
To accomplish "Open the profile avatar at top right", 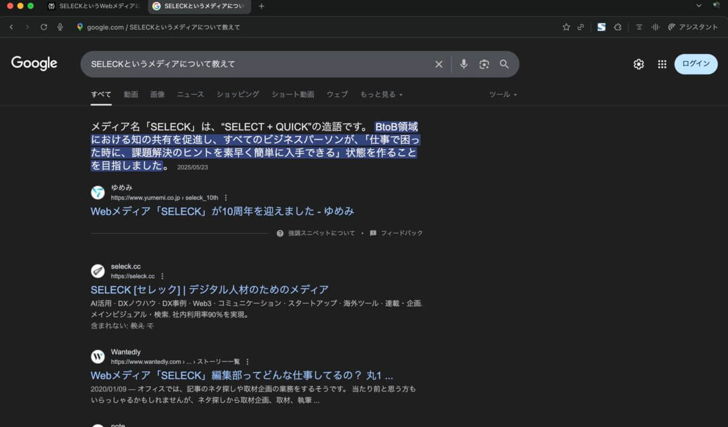I will pyautogui.click(x=716, y=5).
